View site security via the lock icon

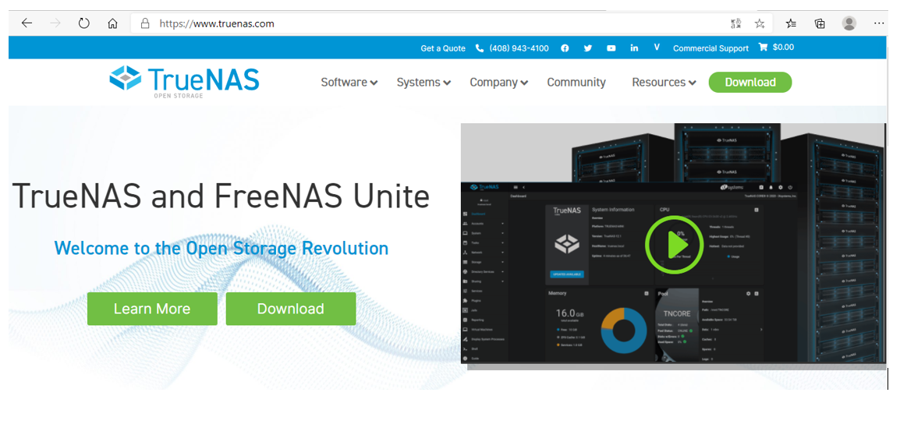(145, 23)
